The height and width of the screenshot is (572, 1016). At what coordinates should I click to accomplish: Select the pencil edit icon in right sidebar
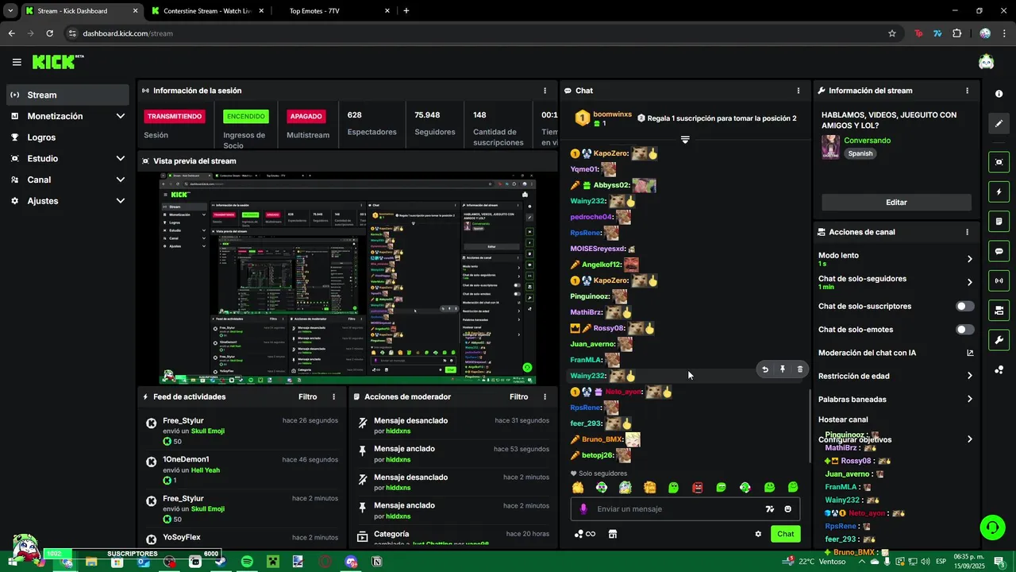999,124
